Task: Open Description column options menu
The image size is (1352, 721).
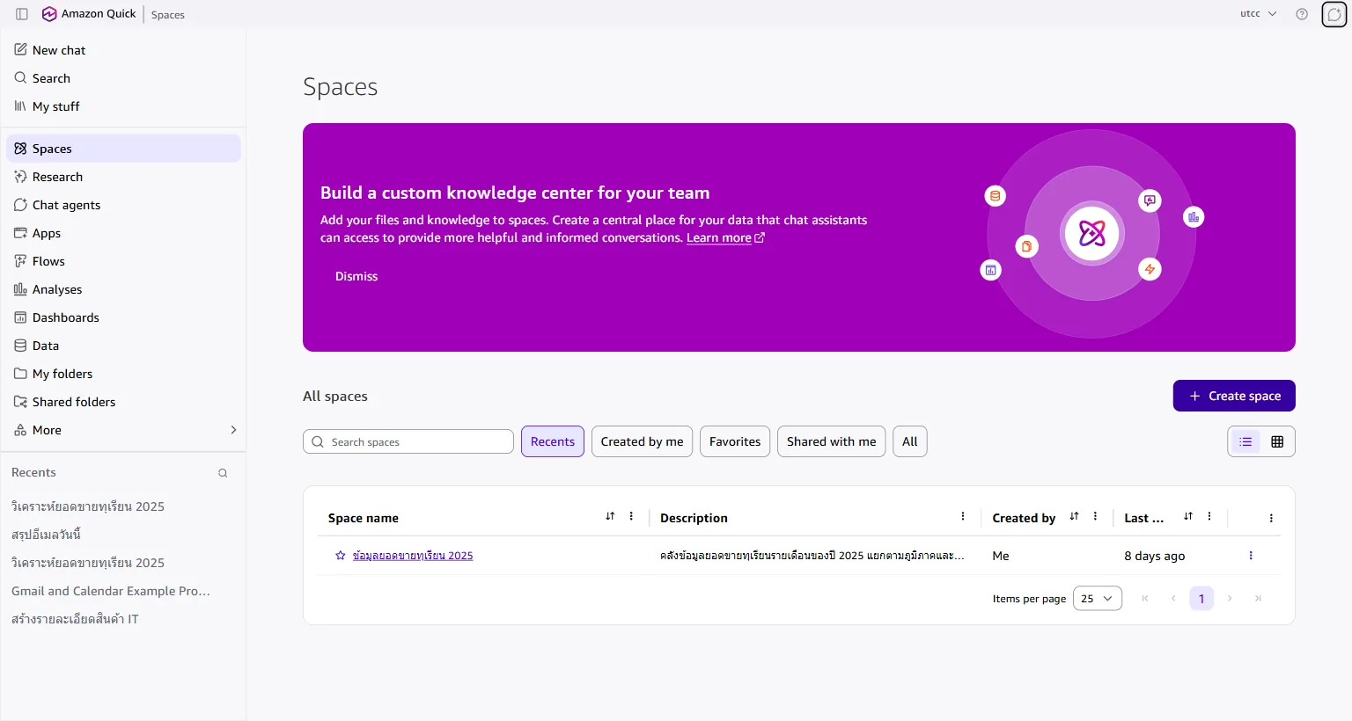Action: (x=963, y=517)
